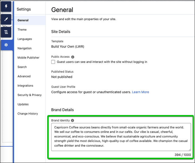The image size is (195, 163).
Task: Click the Brand Identity textarea resize handle
Action: (x=190, y=150)
